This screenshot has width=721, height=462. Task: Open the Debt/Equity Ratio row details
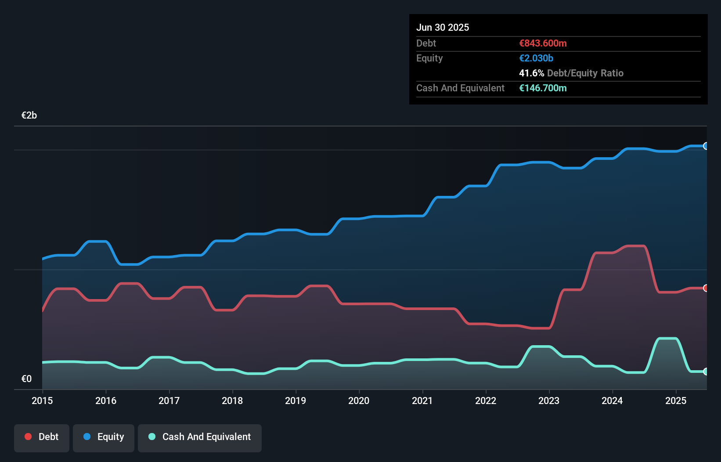[x=571, y=73]
